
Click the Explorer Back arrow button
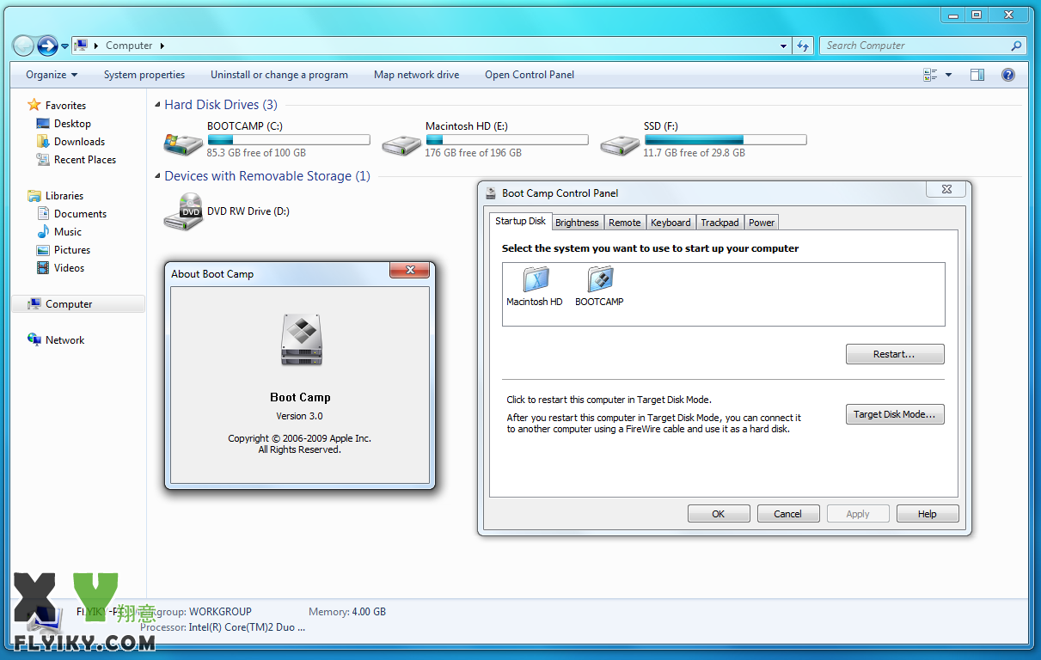[24, 46]
